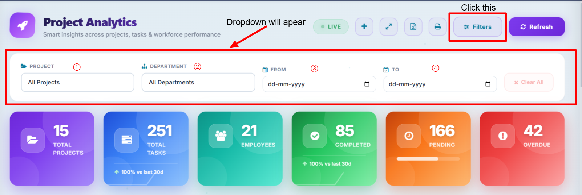
Task: Toggle the LIVE status indicator
Action: 331,26
